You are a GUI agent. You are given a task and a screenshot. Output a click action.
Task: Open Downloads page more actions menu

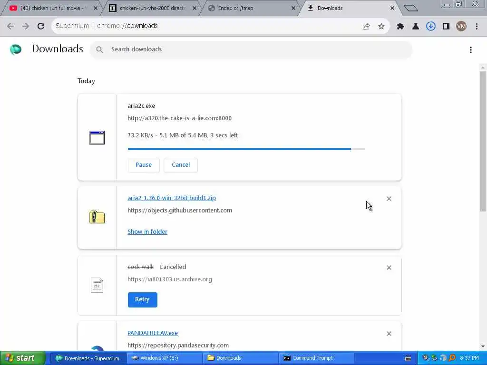[471, 49]
